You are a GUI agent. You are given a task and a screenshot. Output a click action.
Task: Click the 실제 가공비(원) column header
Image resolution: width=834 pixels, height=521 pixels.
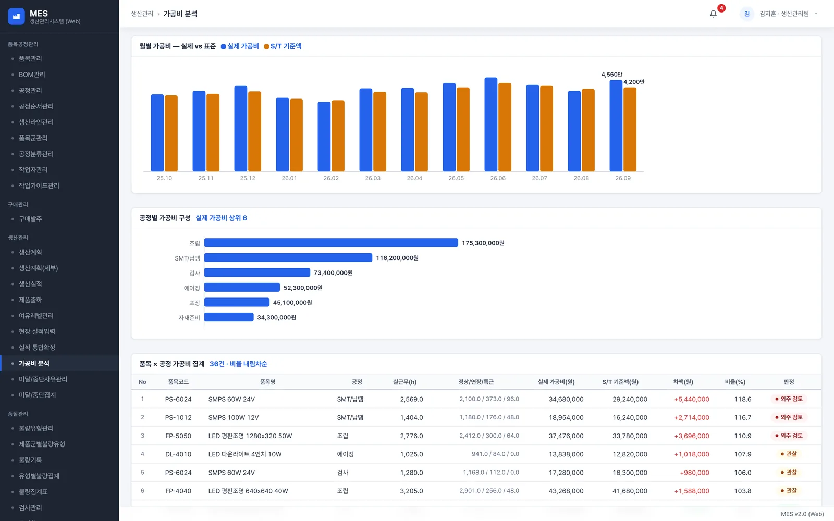pyautogui.click(x=556, y=382)
